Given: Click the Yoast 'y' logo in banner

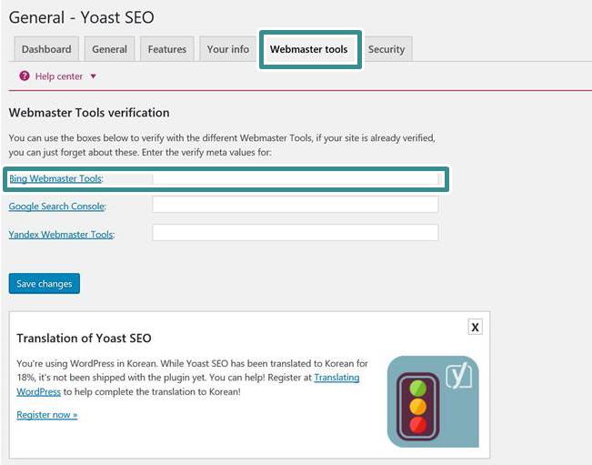Looking at the screenshot, I should pos(458,376).
